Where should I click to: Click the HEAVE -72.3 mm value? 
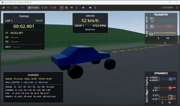(x=14, y=79)
